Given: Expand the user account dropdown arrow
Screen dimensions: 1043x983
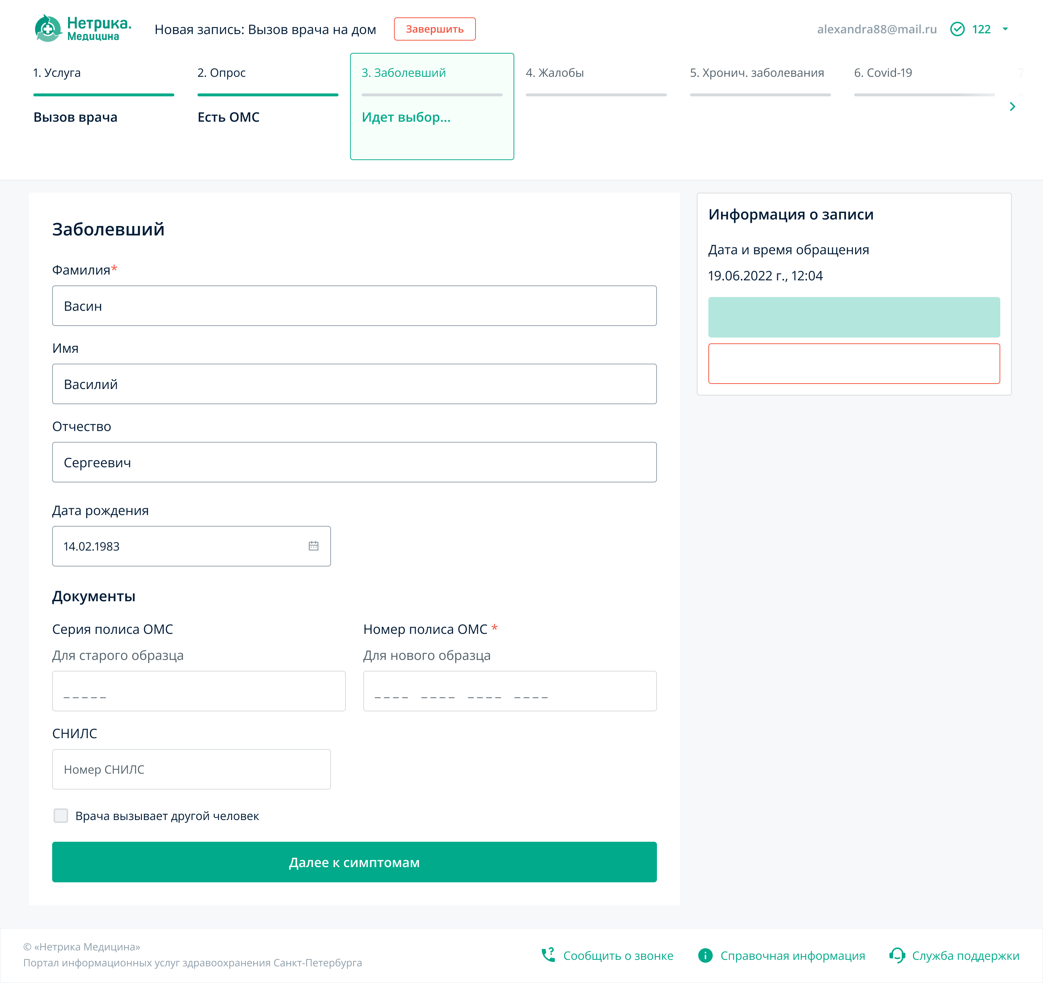Looking at the screenshot, I should pyautogui.click(x=1005, y=29).
